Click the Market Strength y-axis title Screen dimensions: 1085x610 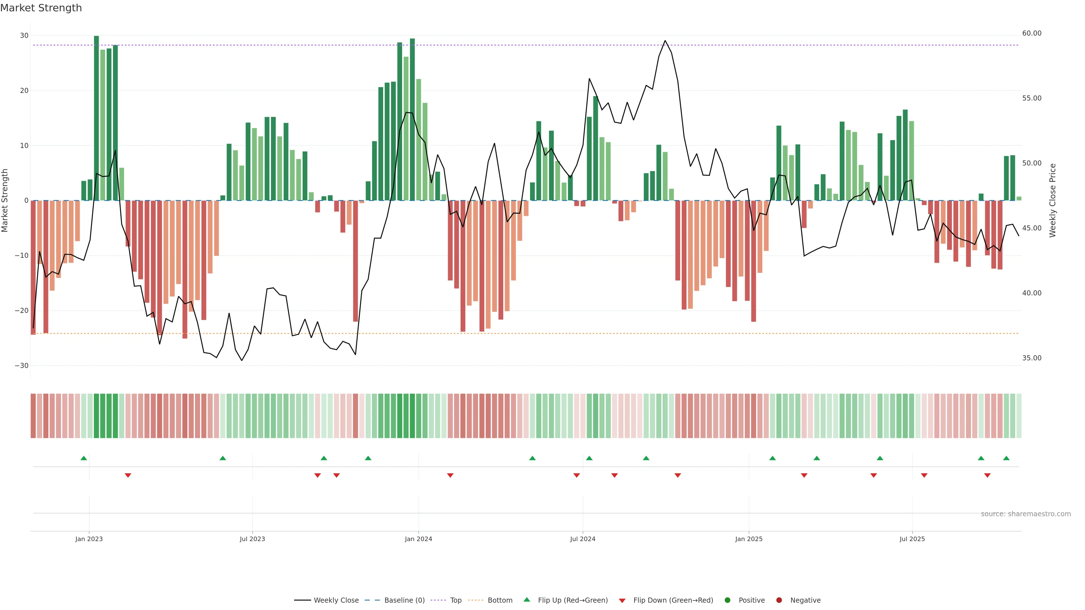click(5, 201)
